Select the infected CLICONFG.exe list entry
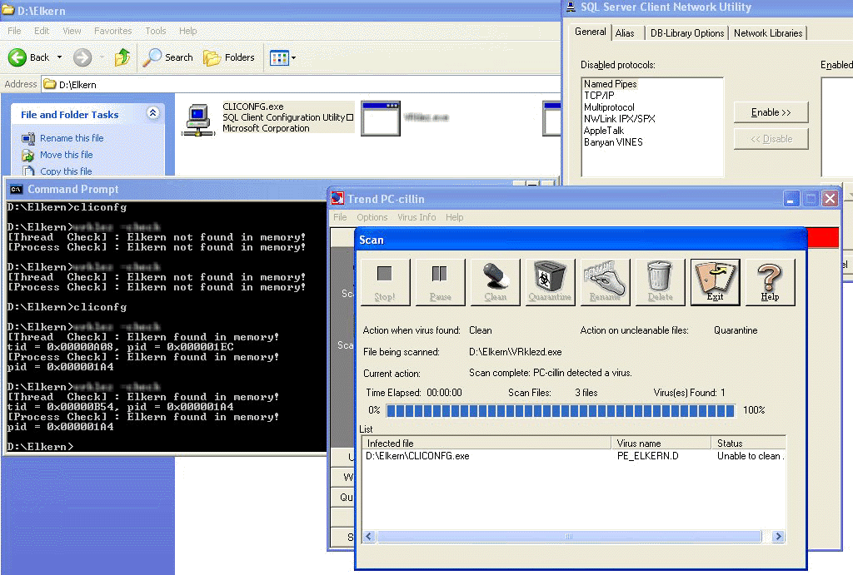This screenshot has height=575, width=853. tap(417, 456)
